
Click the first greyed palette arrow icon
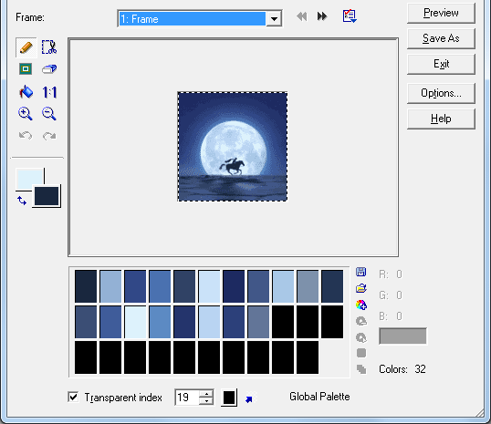pyautogui.click(x=361, y=321)
